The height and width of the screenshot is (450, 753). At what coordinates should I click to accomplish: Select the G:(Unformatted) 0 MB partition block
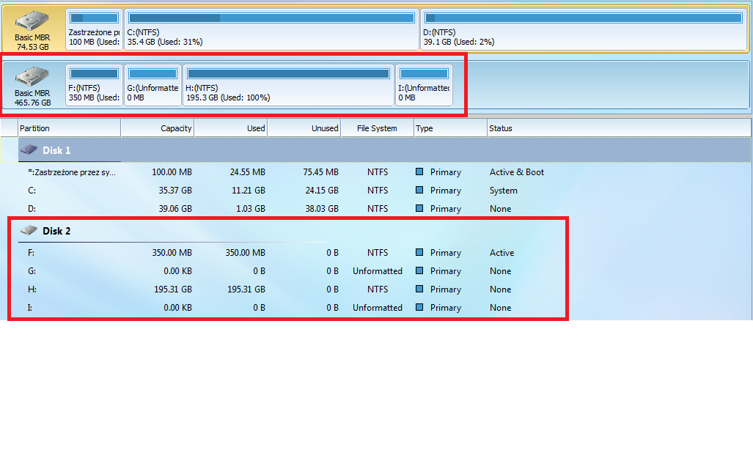(153, 86)
